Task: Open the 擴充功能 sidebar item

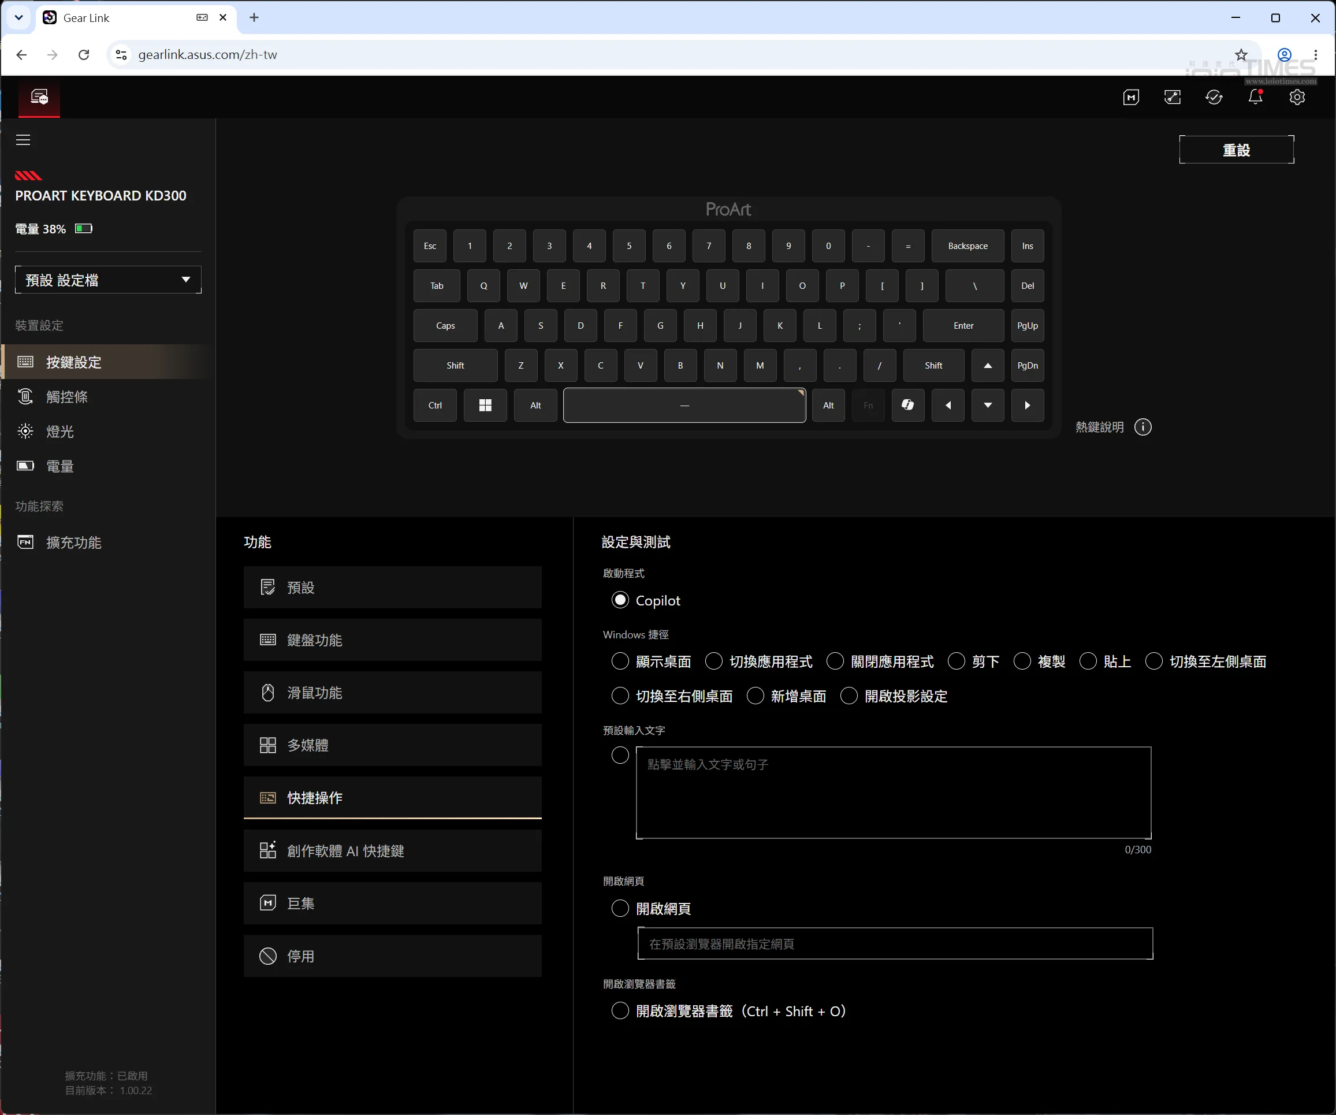Action: (108, 542)
